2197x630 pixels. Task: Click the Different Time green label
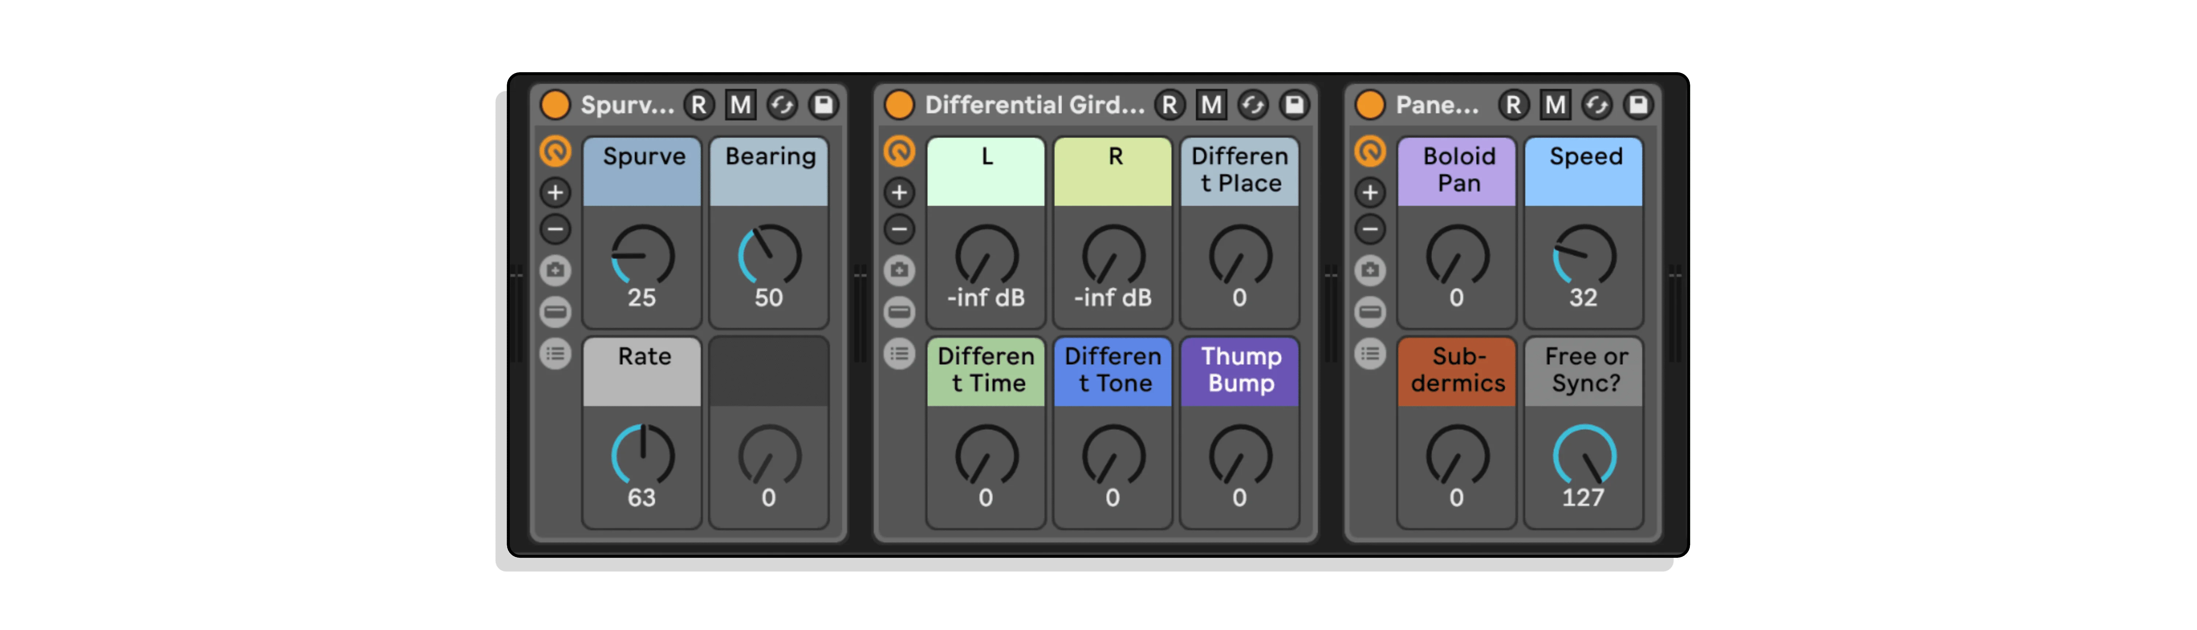click(x=987, y=371)
